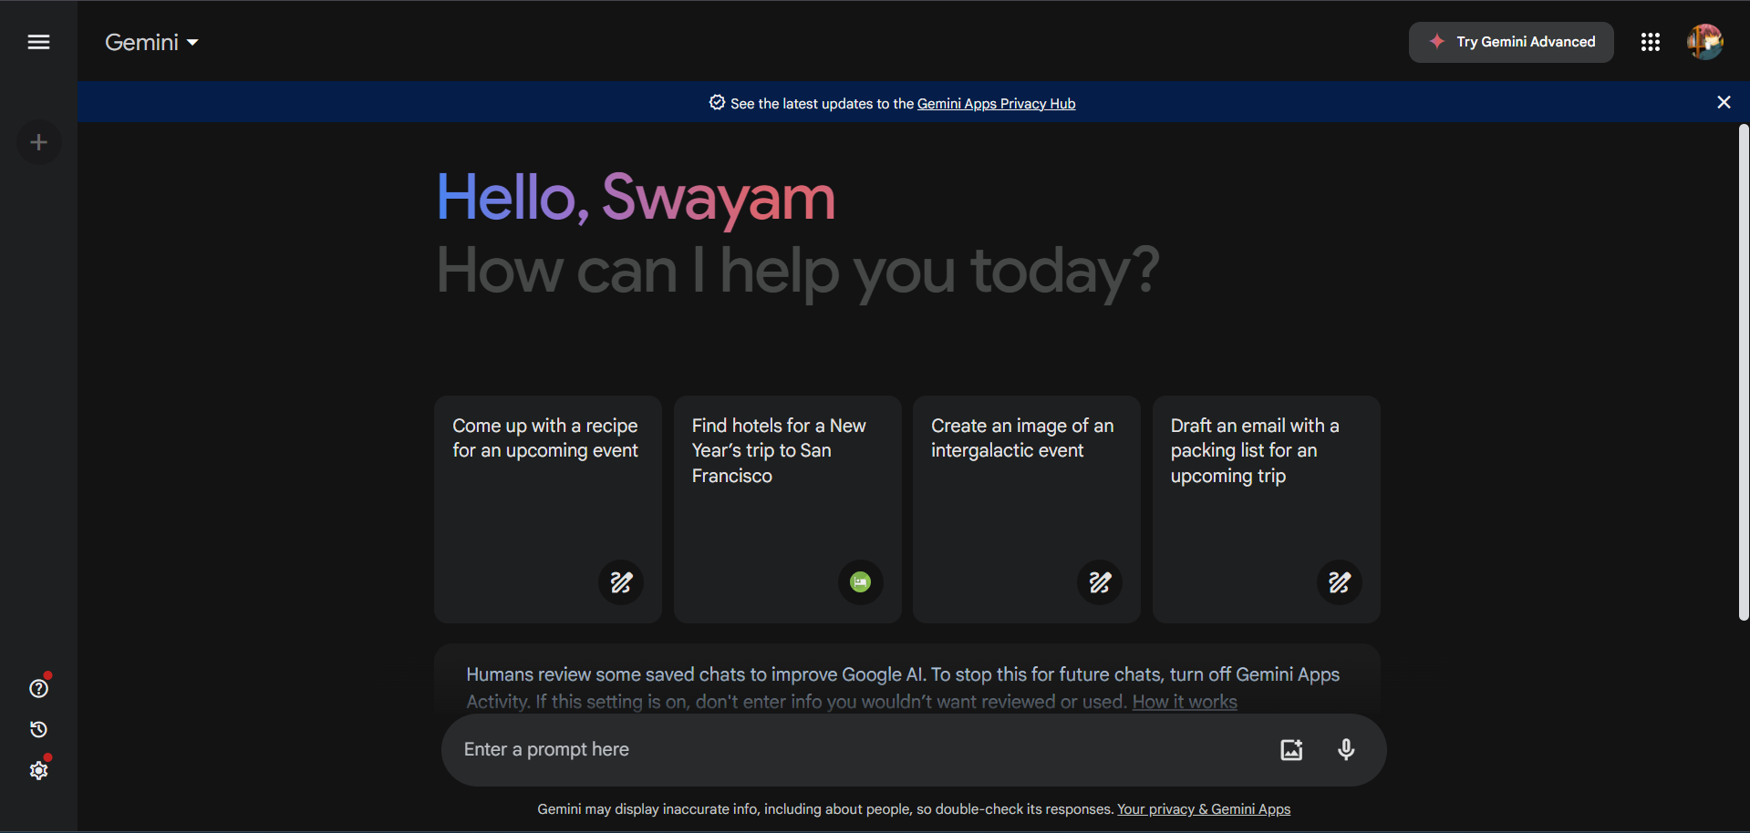The image size is (1750, 833).
Task: Open the How it works link
Action: point(1185,702)
